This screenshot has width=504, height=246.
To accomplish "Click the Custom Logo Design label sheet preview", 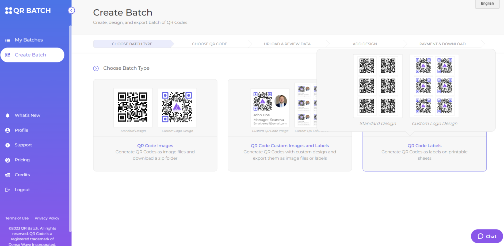I will tap(434, 86).
